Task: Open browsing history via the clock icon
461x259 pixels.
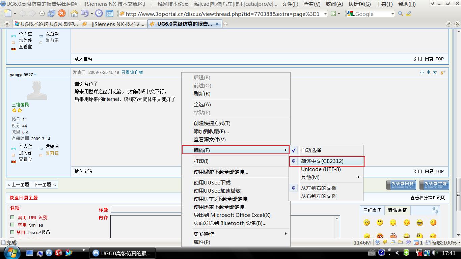Action: (99, 13)
